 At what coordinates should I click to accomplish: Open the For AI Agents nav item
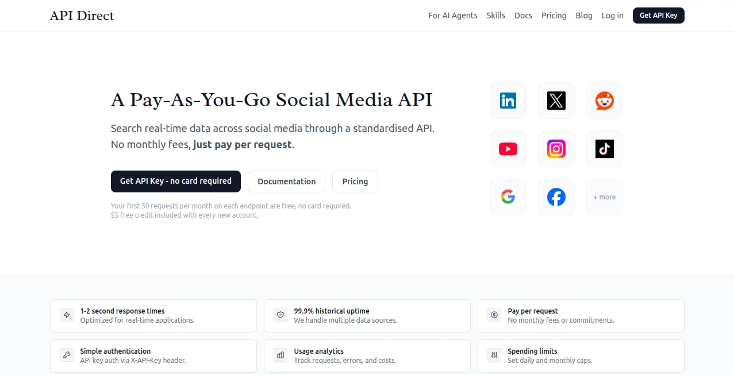pos(453,16)
